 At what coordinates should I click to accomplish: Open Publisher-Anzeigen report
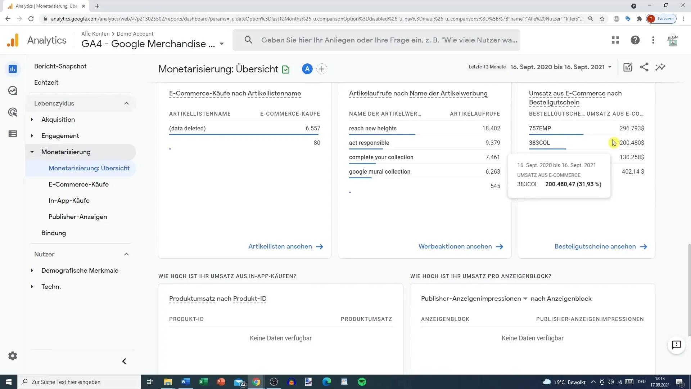78,217
